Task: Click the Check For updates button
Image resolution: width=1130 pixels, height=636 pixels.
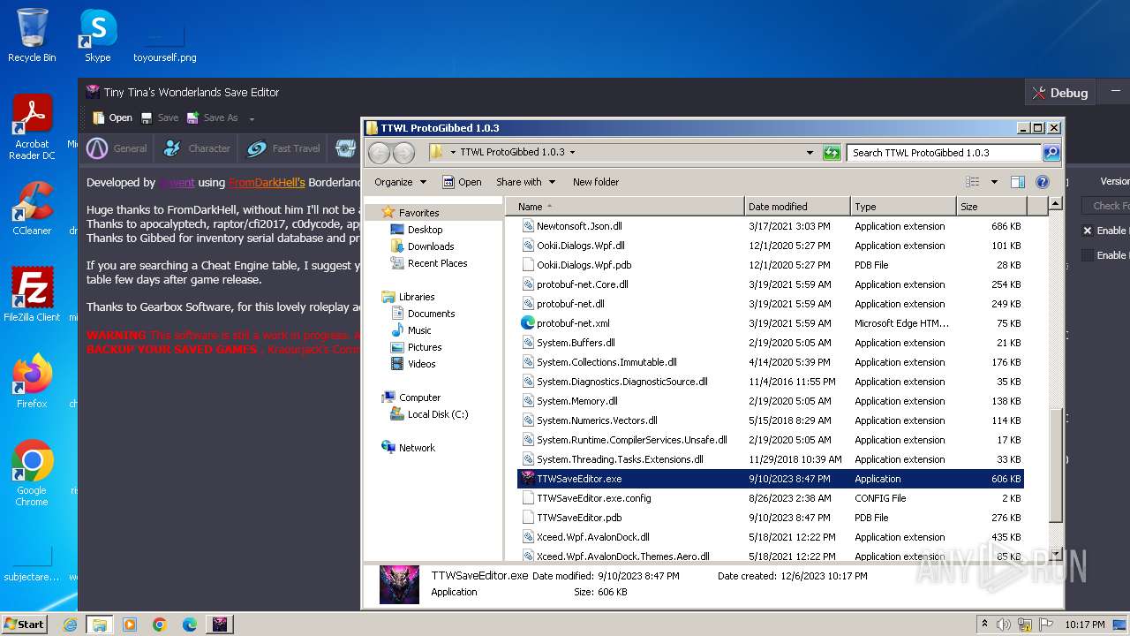Action: [1105, 206]
